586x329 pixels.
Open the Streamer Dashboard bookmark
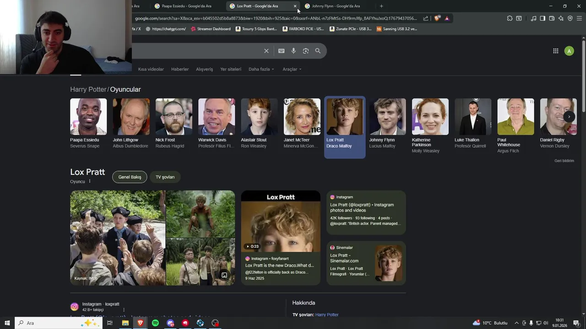211,29
